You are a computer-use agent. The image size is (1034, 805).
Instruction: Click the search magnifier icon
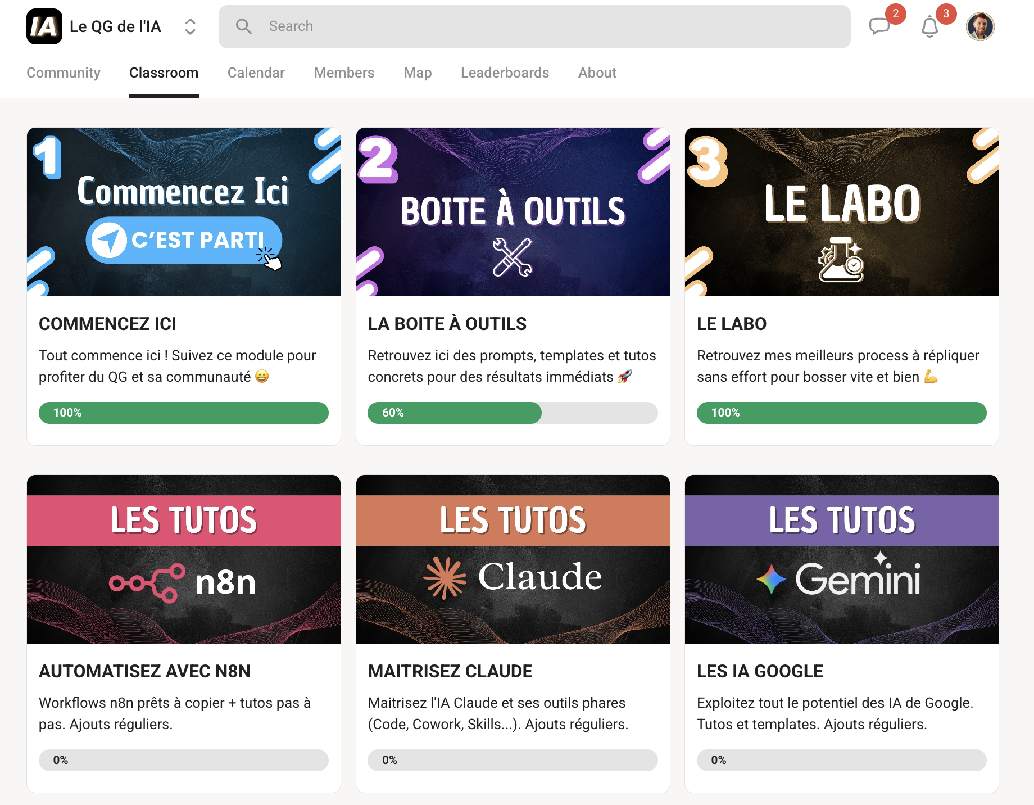pyautogui.click(x=243, y=26)
